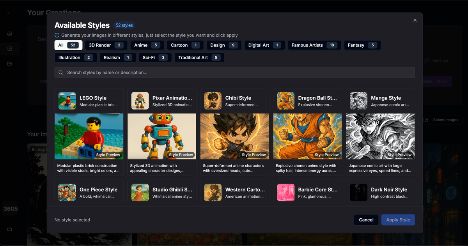Filter by Anime category
The width and height of the screenshot is (468, 246).
tap(147, 45)
